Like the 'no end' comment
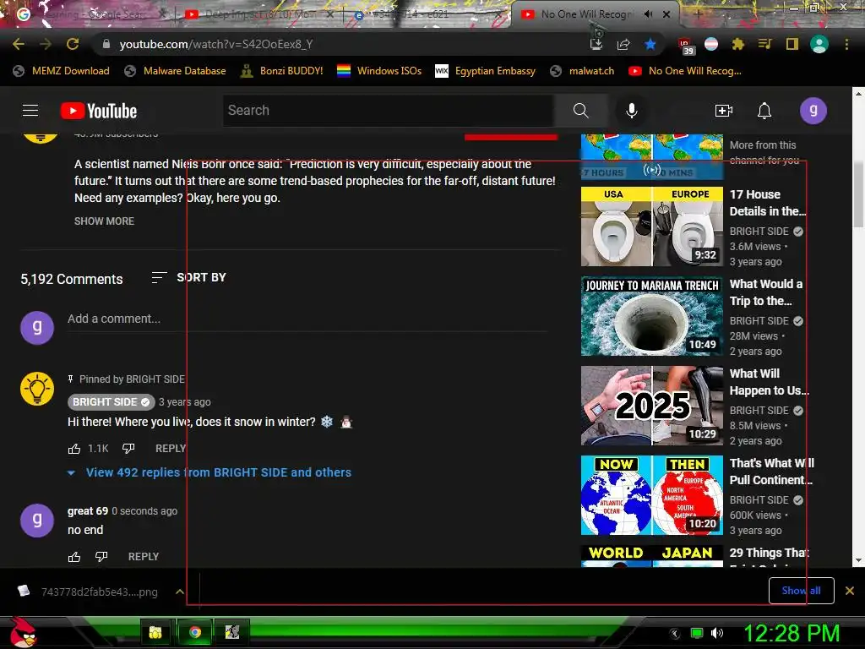The image size is (865, 649). coord(74,556)
